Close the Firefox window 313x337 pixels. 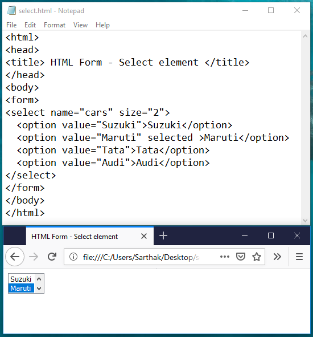coord(297,236)
